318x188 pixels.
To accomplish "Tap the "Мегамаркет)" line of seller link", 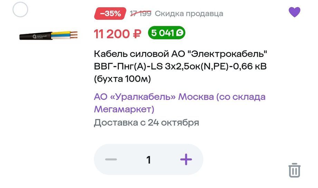I will pyautogui.click(x=124, y=109).
